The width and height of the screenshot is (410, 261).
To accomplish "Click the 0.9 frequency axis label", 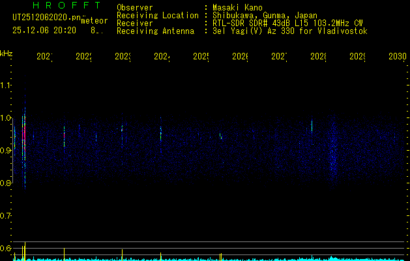I will 6,150.
